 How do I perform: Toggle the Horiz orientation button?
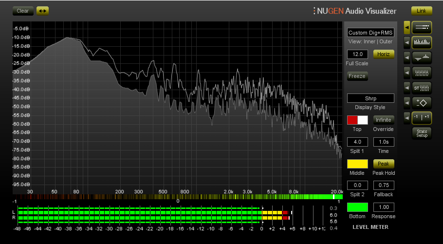(384, 54)
